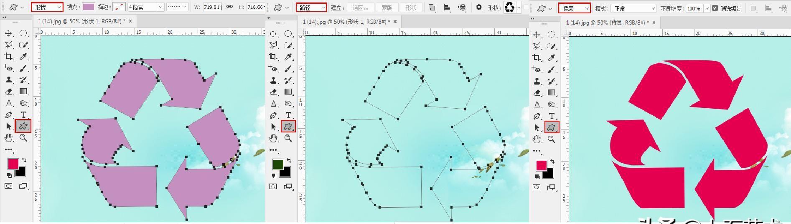Click the W width field 719.81

(212, 7)
